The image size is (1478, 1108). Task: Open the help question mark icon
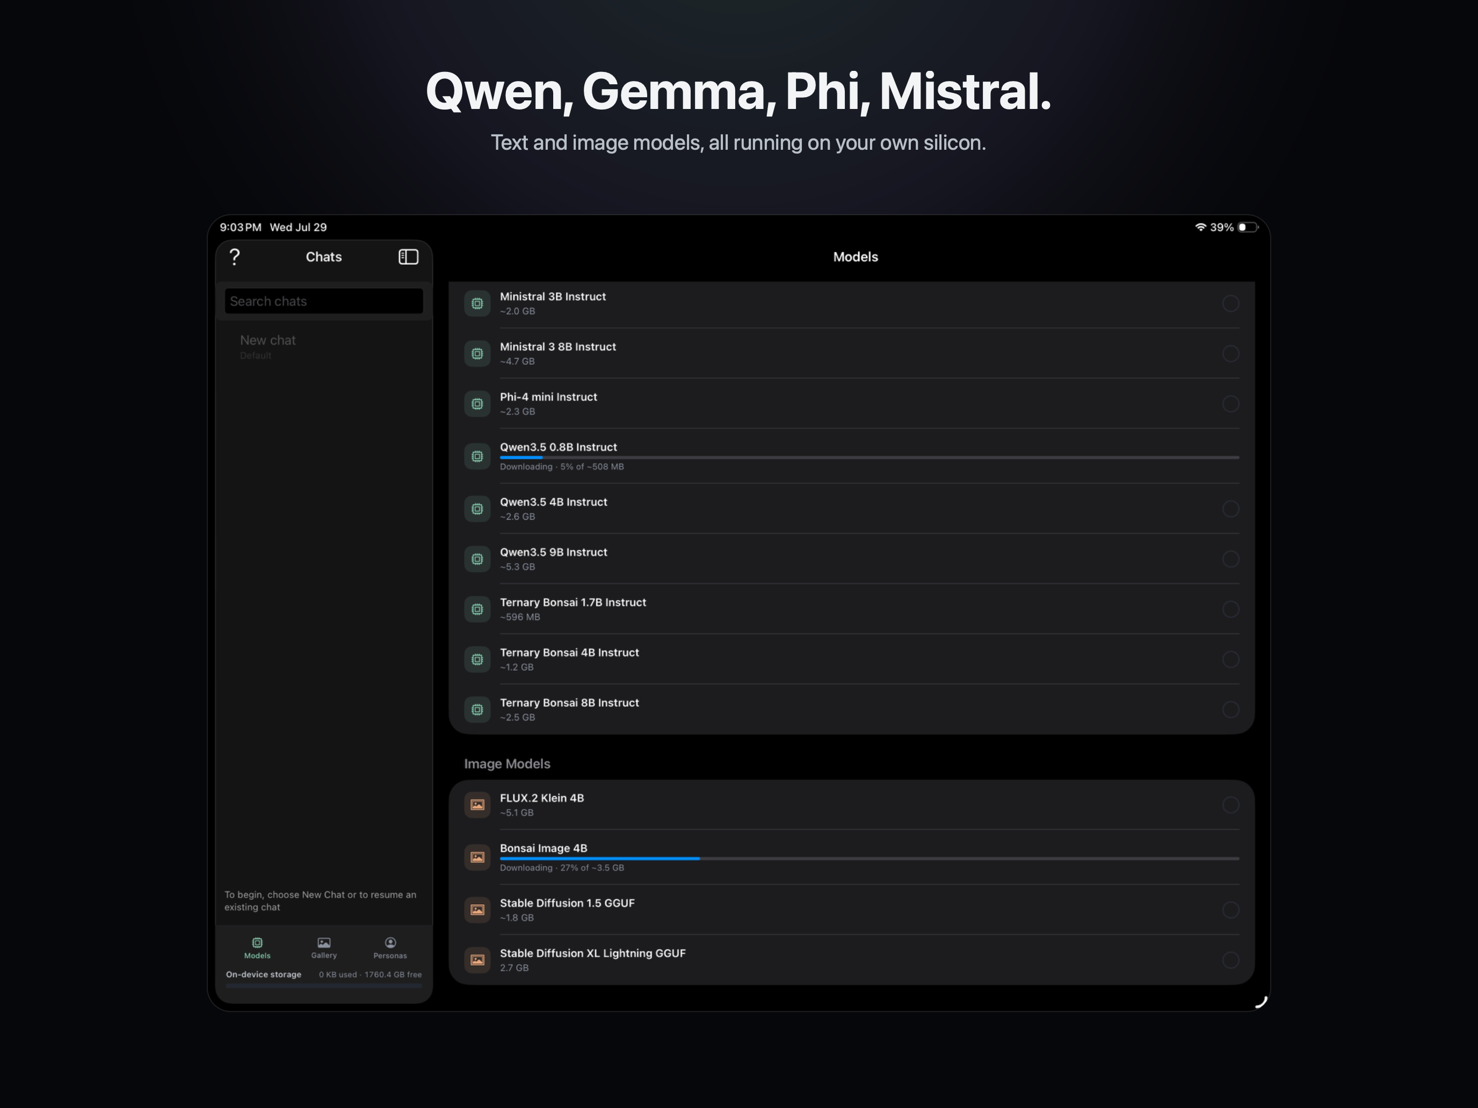[235, 257]
